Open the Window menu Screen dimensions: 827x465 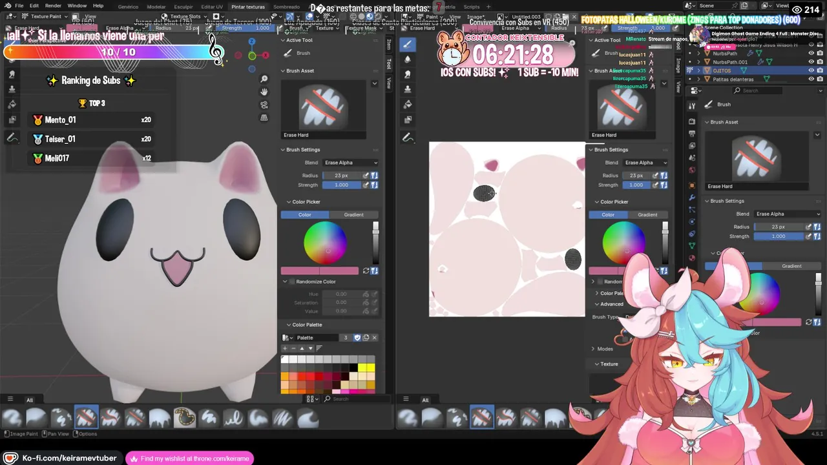(77, 6)
